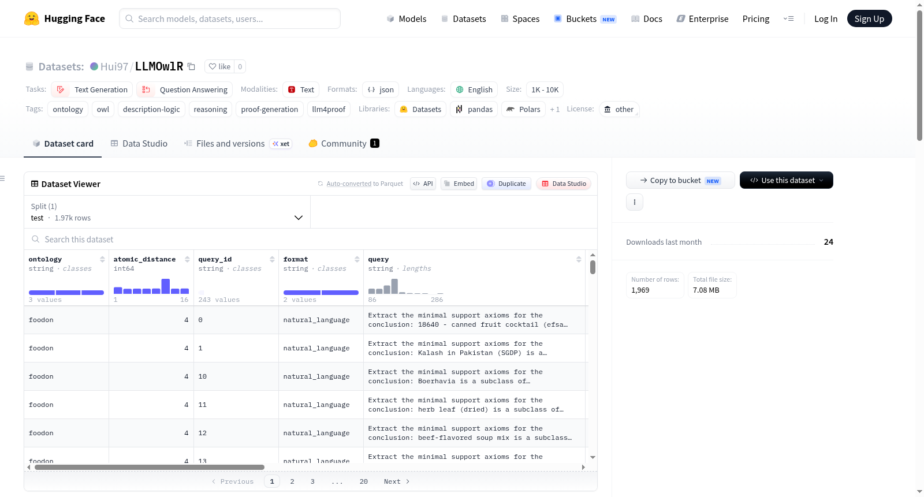This screenshot has height=497, width=924.
Task: Go to Buckets in top navigation
Action: pos(585,19)
